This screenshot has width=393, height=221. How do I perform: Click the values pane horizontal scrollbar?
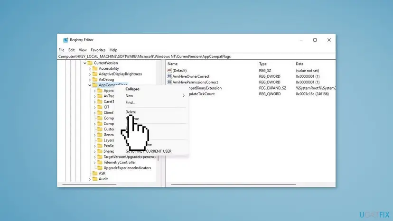pyautogui.click(x=234, y=184)
